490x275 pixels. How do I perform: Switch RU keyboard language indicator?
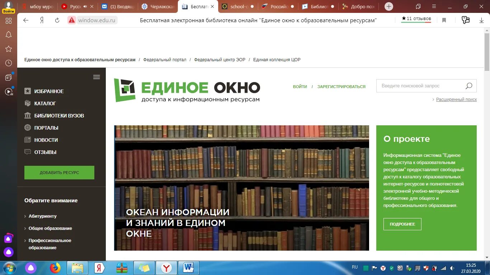coord(355,267)
